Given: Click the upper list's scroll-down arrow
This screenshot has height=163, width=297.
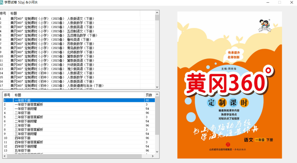Looking at the screenshot, I should [157, 87].
